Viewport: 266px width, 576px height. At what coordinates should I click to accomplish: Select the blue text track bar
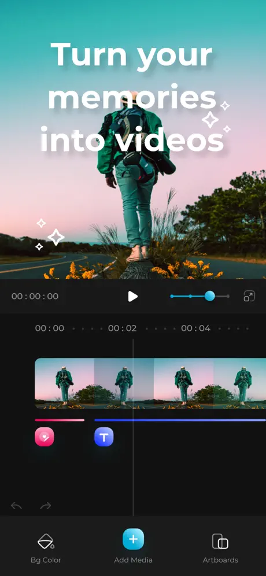point(180,420)
